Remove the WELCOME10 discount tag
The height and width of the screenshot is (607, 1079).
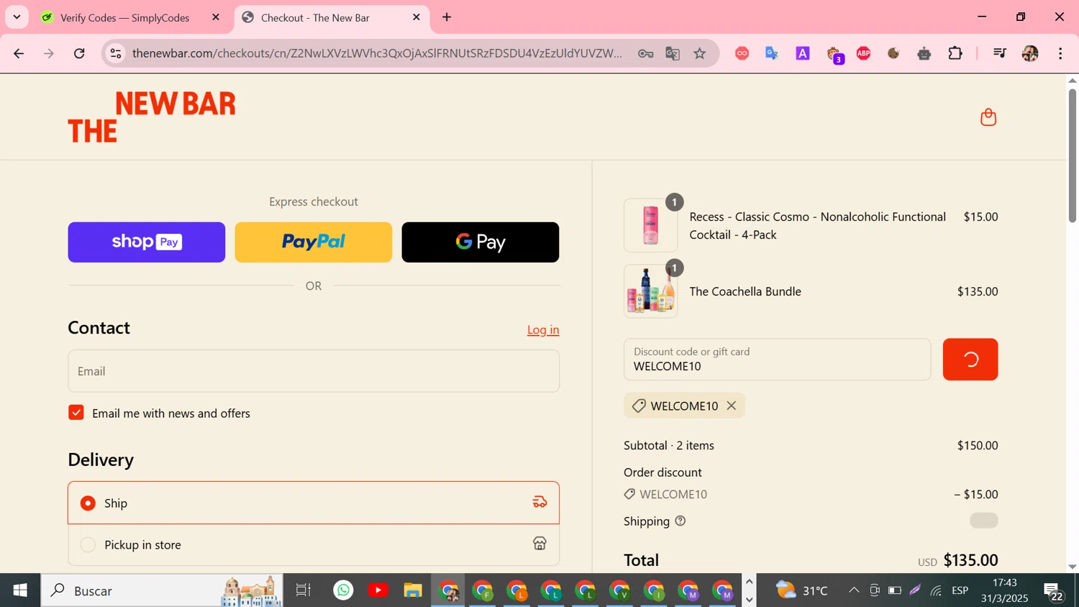(x=732, y=406)
